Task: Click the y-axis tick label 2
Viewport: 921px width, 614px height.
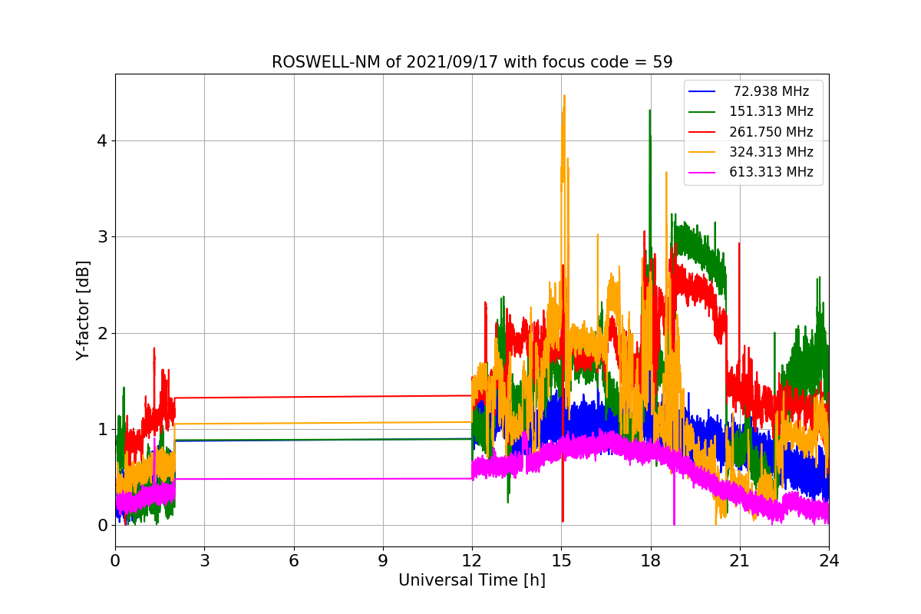Action: pos(102,333)
